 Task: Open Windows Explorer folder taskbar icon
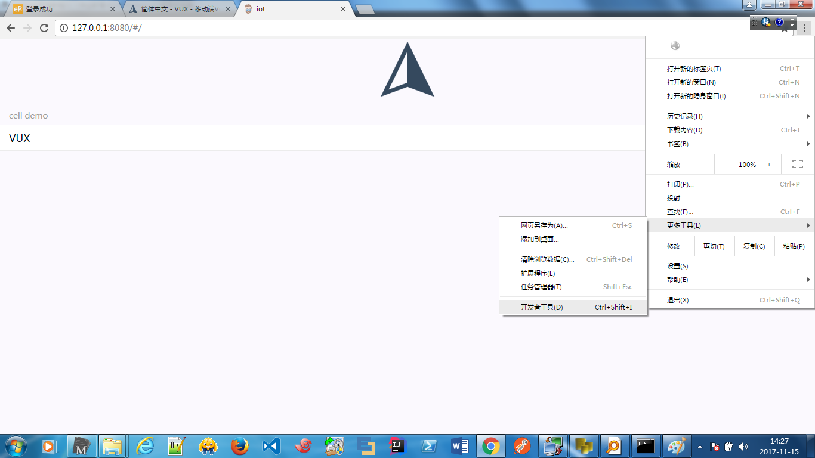(112, 446)
